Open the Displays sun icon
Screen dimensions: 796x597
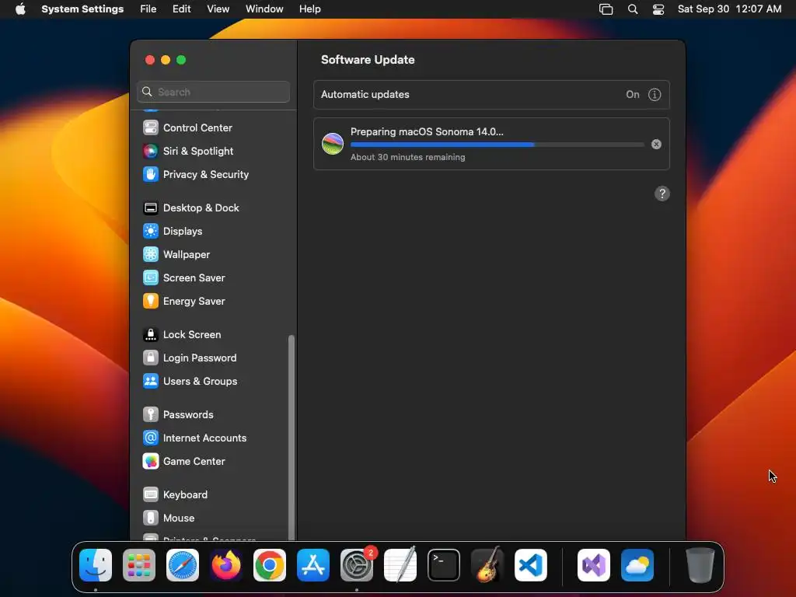point(150,232)
